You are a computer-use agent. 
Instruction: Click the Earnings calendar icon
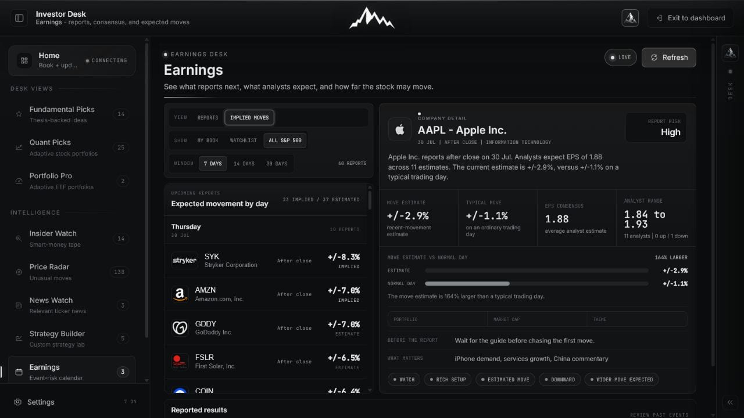pyautogui.click(x=19, y=372)
